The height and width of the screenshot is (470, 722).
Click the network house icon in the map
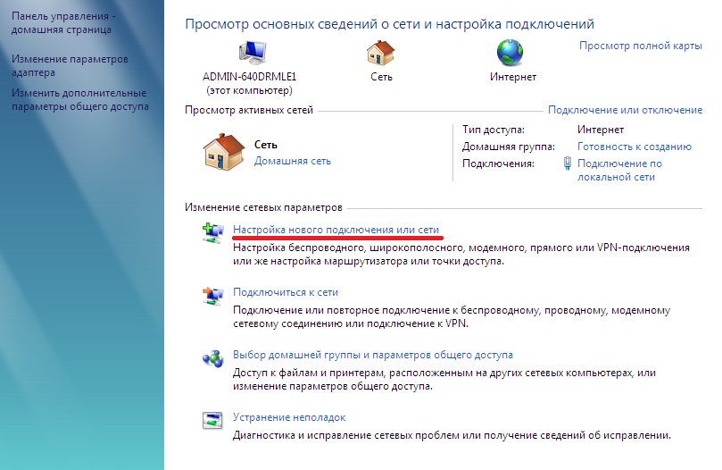[381, 52]
